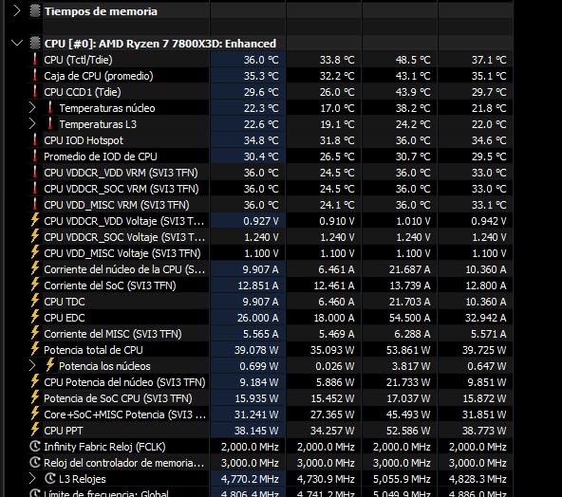Screen dimensions: 562x497
Task: Select the CPU VDD_MISC VRM (SVI3 TFN) label
Action: coord(117,205)
